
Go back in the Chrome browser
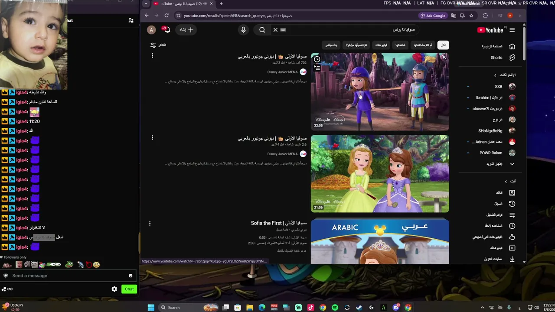coord(147,16)
